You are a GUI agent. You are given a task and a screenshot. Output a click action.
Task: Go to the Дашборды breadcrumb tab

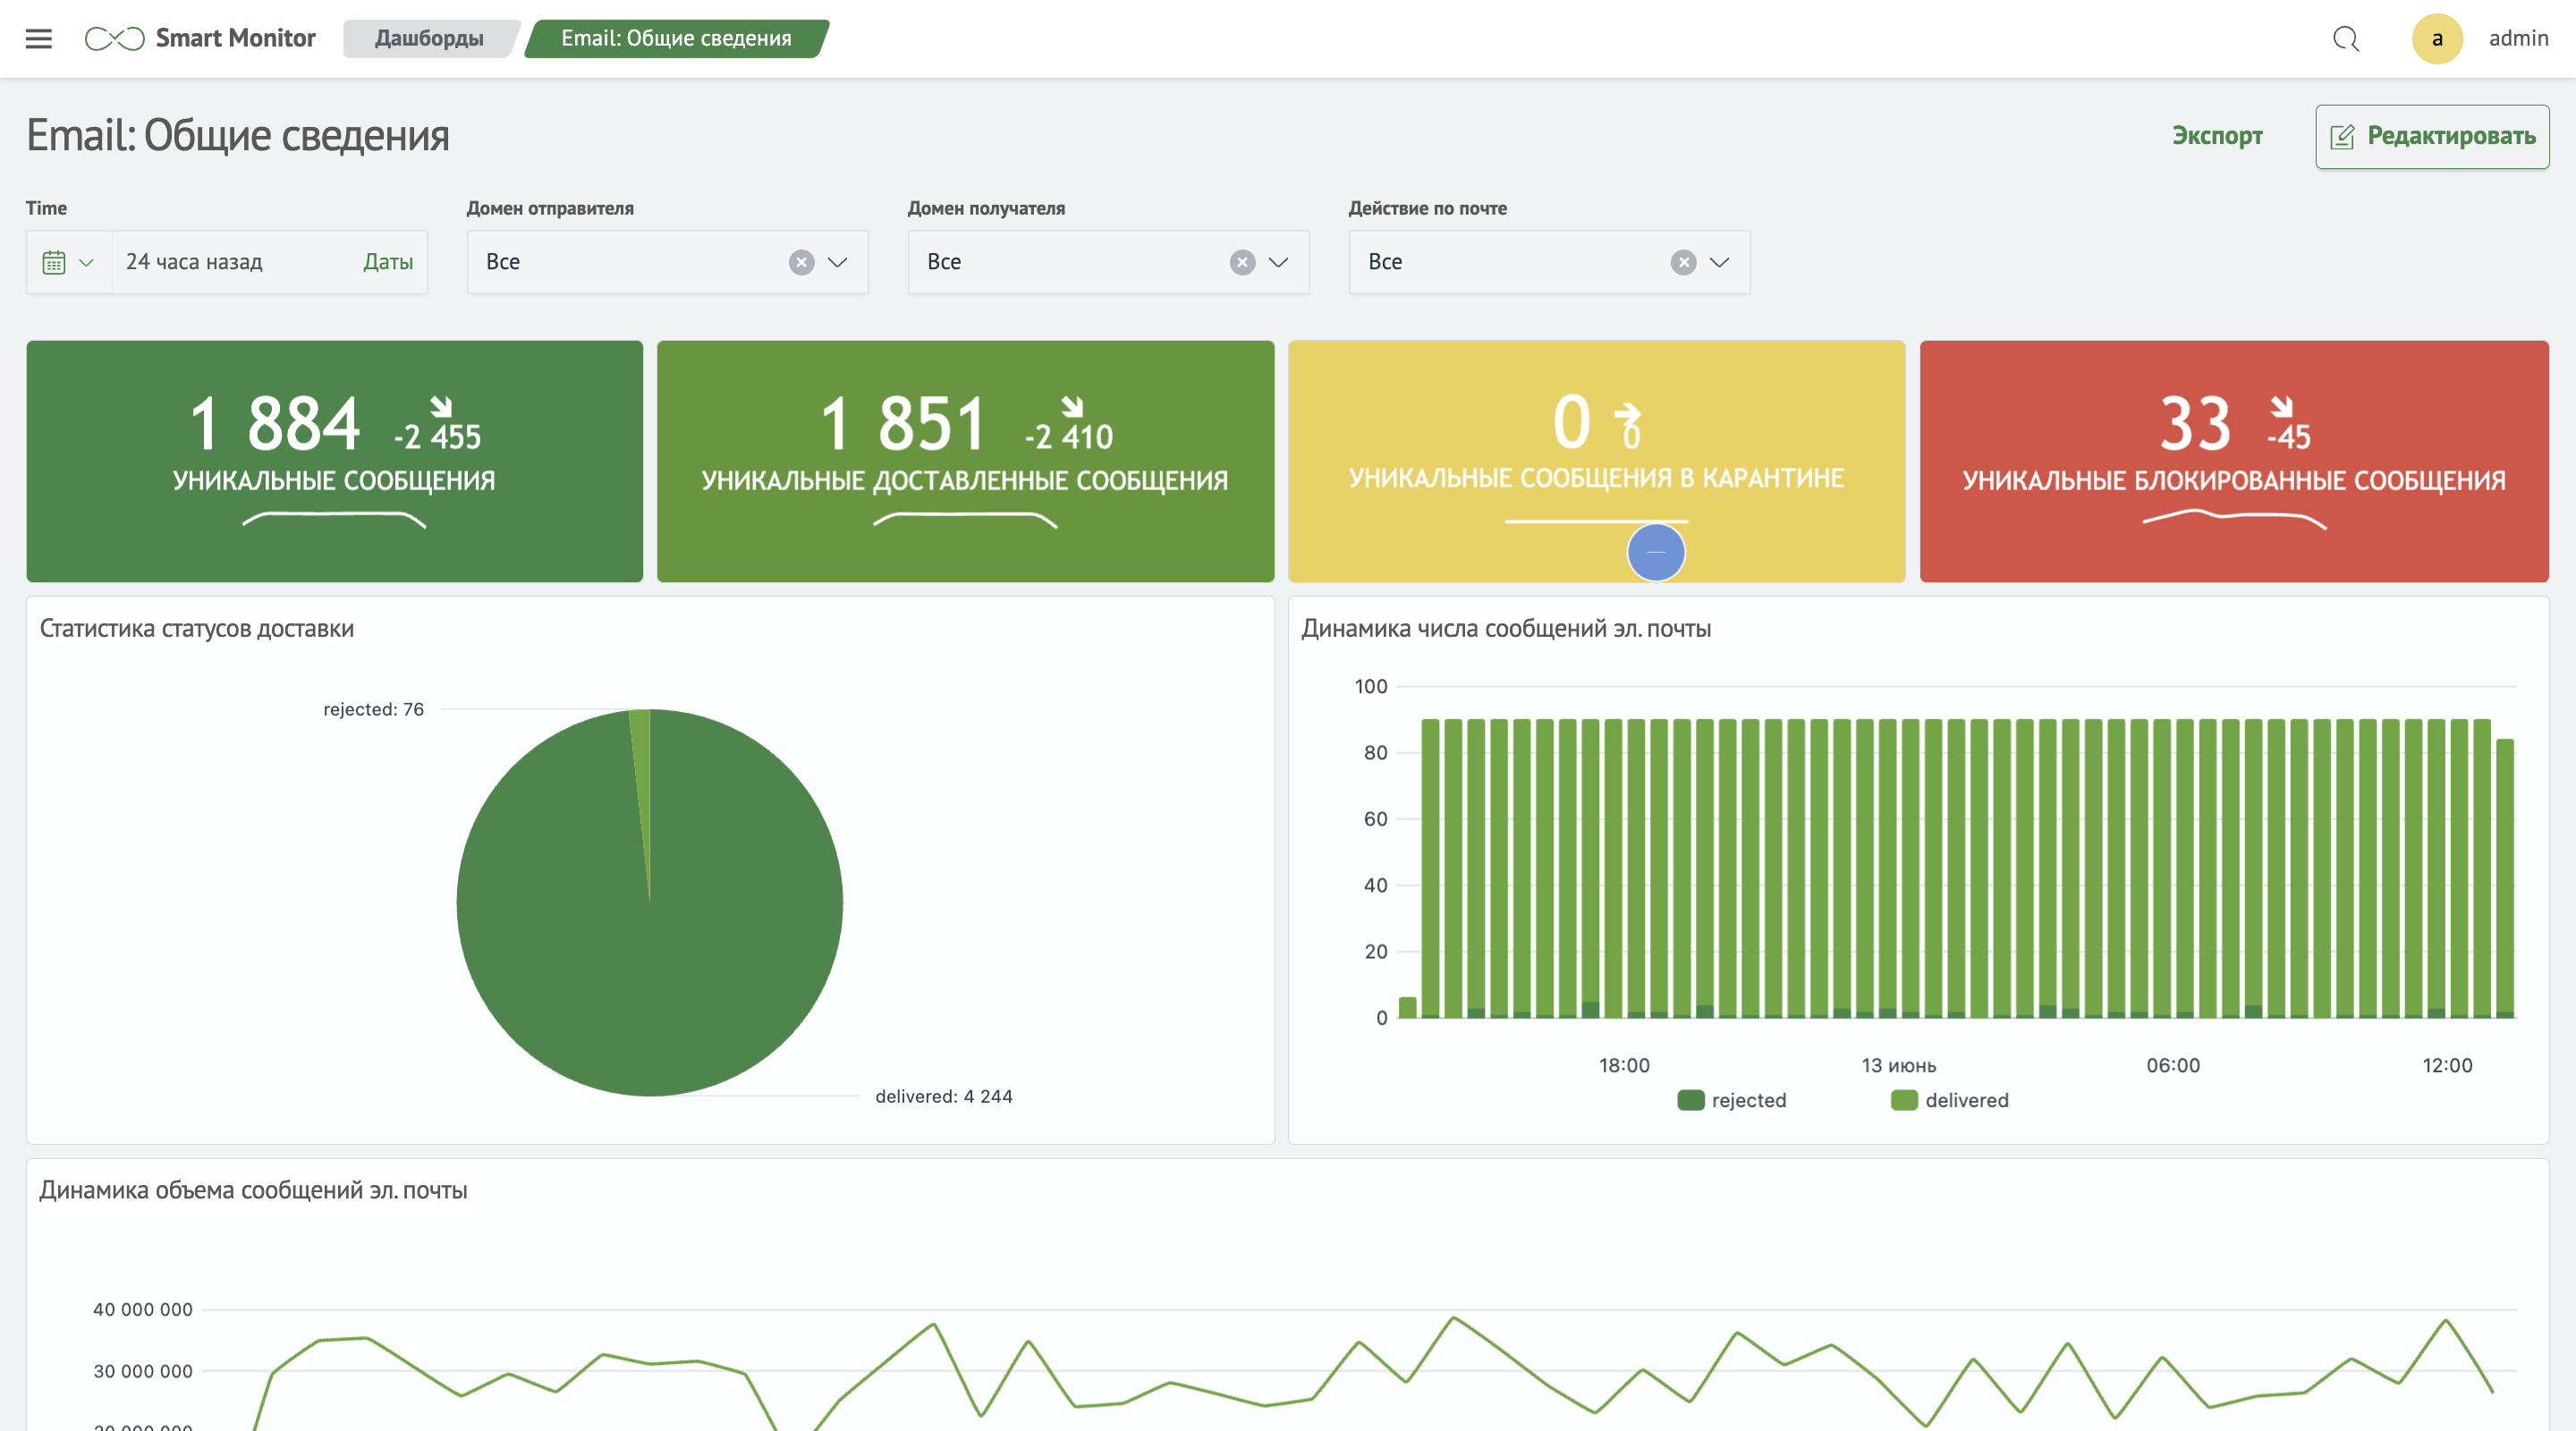tap(429, 38)
